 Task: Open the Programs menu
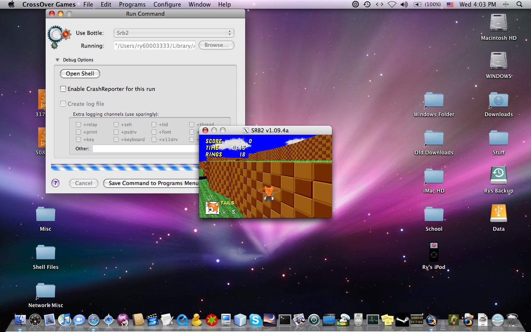(x=132, y=5)
